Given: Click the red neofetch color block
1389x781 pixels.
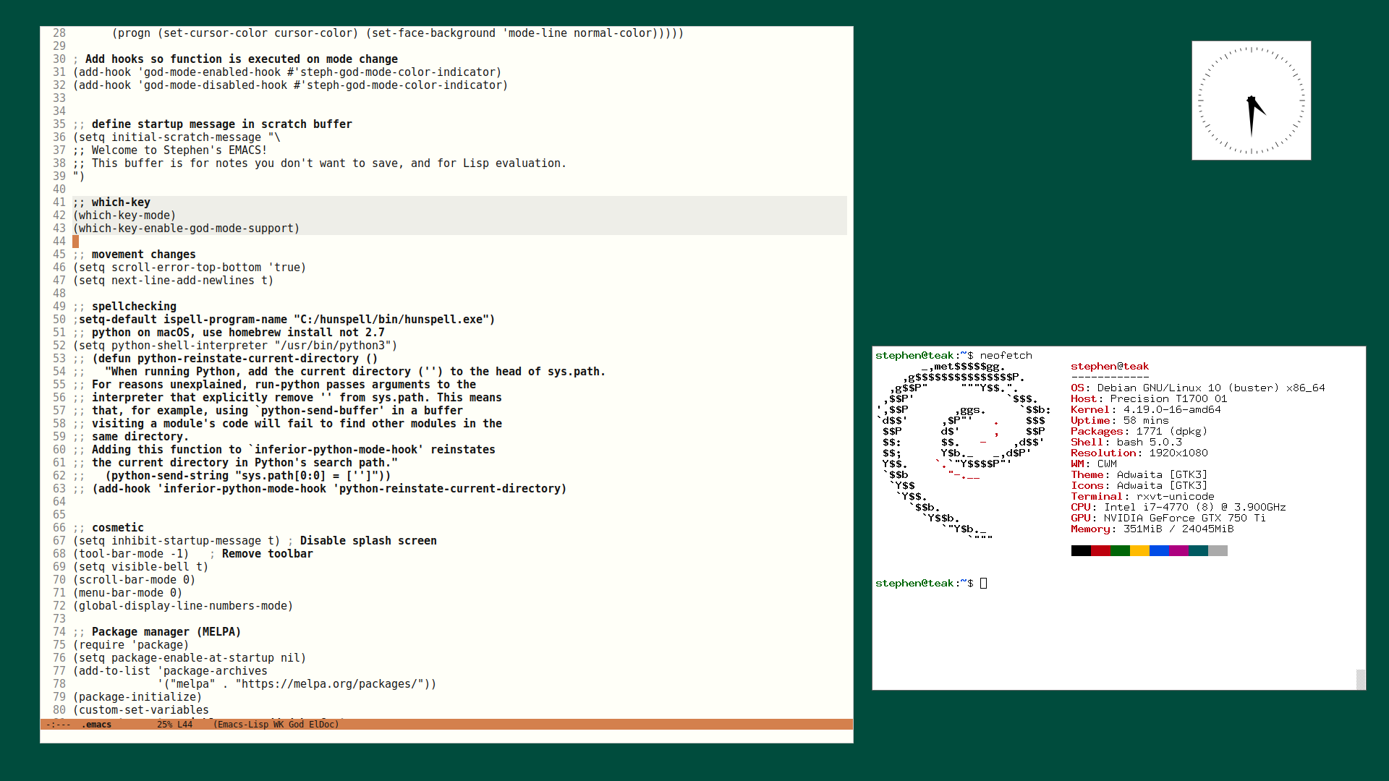Looking at the screenshot, I should coord(1100,551).
